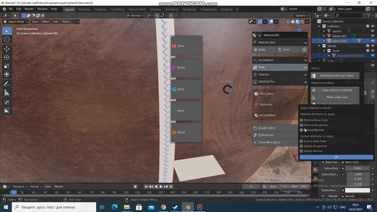377x212 pixels.
Task: Choose the Glass material category
Action: click(186, 89)
